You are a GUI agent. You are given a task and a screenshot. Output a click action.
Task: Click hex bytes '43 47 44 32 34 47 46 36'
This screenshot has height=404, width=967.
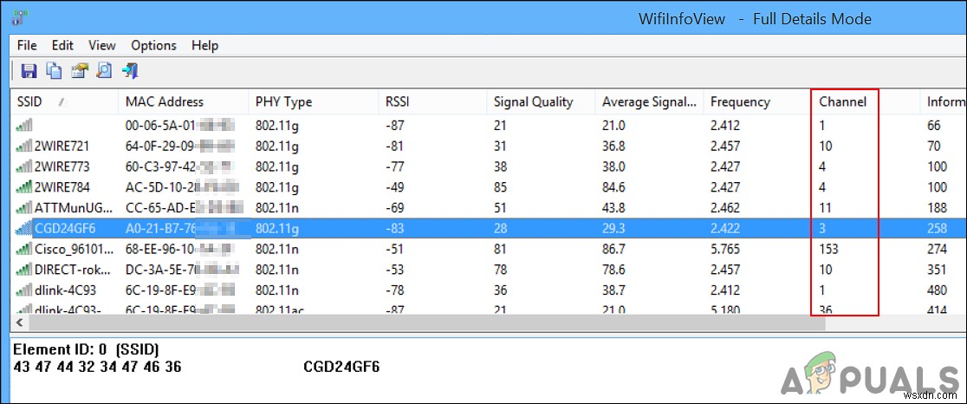[x=97, y=367]
